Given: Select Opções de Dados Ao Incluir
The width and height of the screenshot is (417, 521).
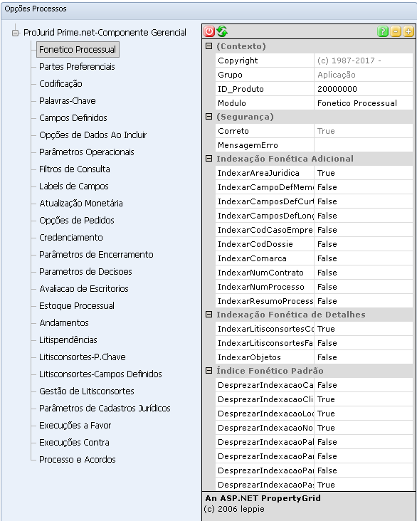Looking at the screenshot, I should point(93,135).
